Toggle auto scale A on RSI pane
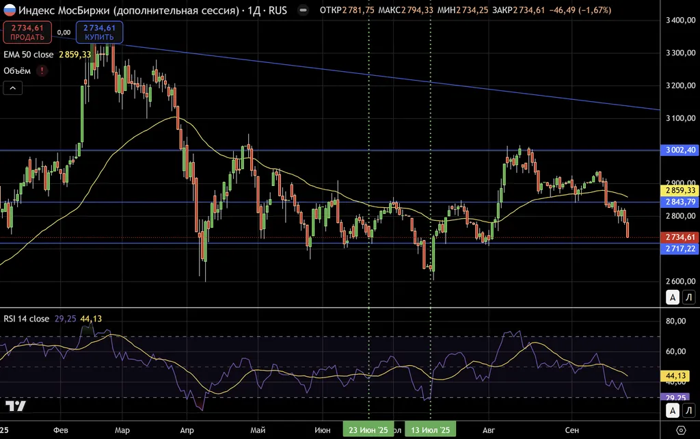 (673, 410)
